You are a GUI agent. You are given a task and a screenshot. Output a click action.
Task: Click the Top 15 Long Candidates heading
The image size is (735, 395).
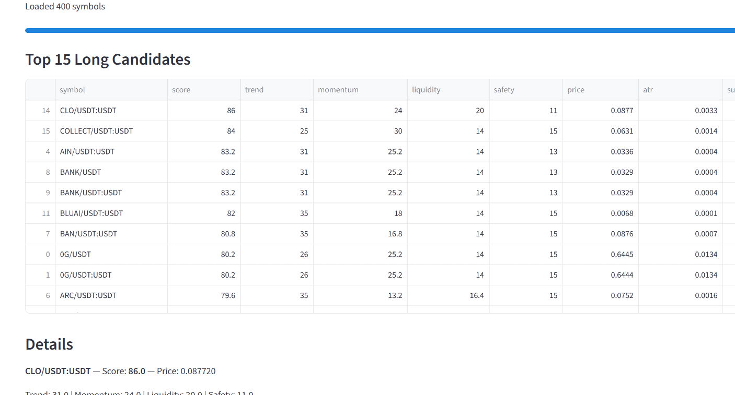coord(108,59)
